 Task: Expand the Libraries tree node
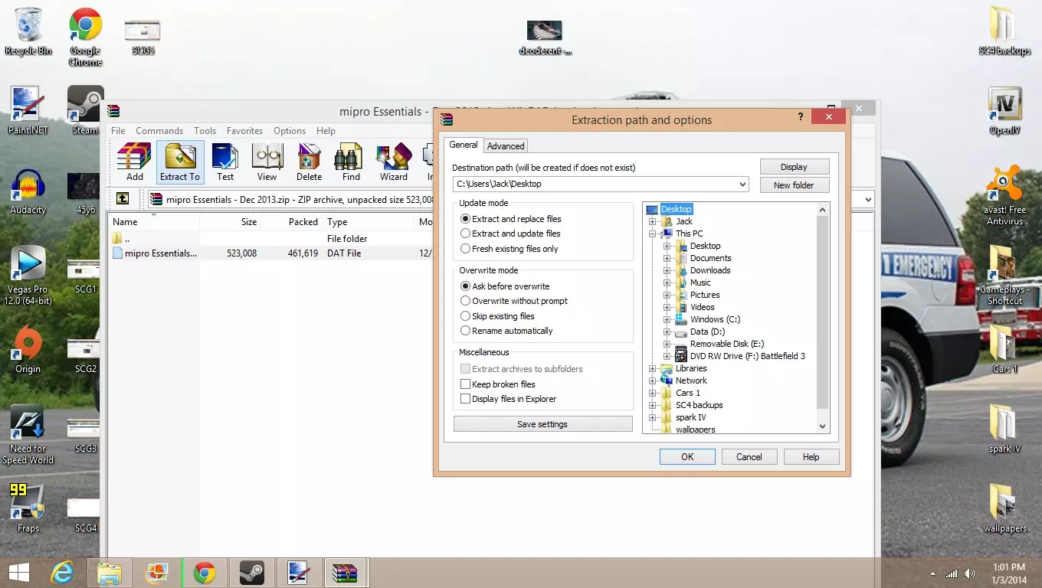coord(653,368)
